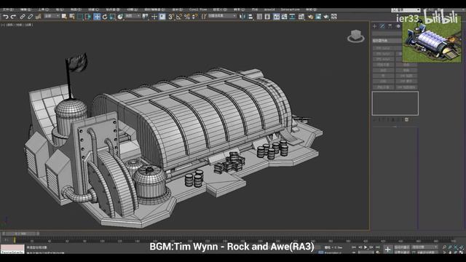Activate the Select and Scale tool
Viewport: 466px width, 262px height.
tap(112, 17)
